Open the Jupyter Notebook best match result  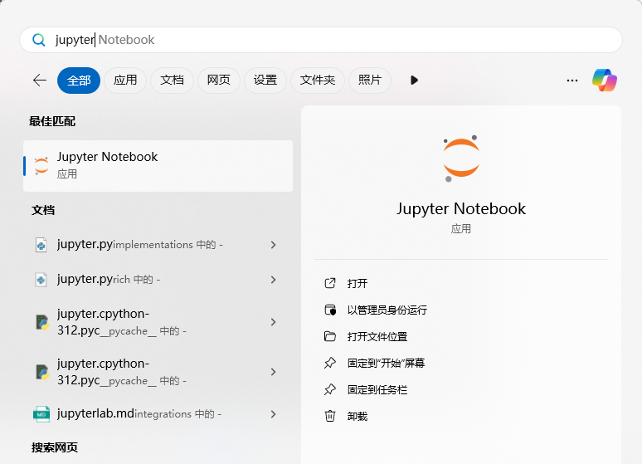tap(158, 166)
